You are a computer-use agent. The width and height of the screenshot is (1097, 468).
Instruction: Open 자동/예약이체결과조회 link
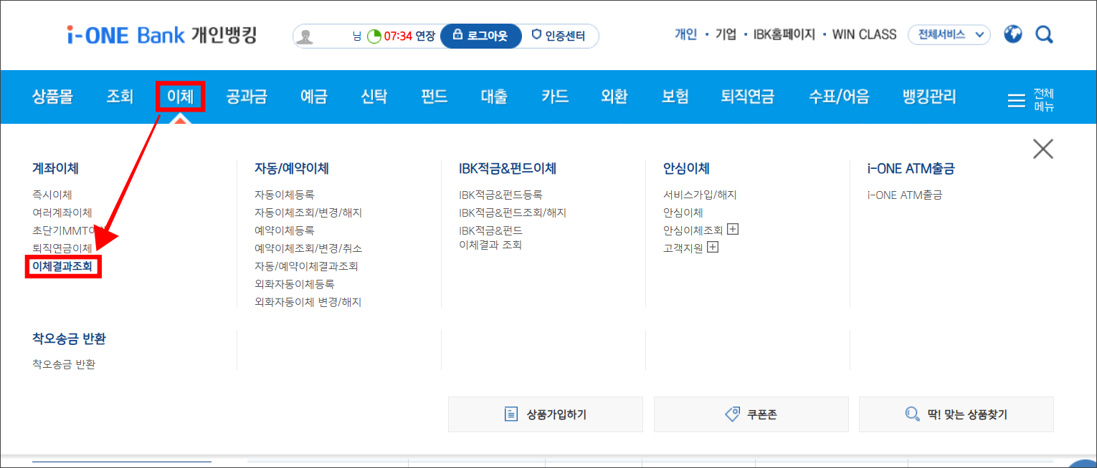pos(306,266)
